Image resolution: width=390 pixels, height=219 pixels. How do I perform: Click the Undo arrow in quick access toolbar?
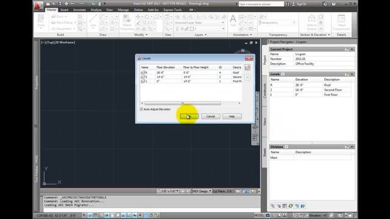click(73, 4)
